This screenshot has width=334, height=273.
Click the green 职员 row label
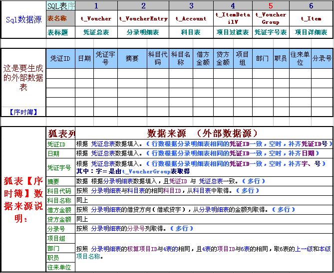pos(61,258)
